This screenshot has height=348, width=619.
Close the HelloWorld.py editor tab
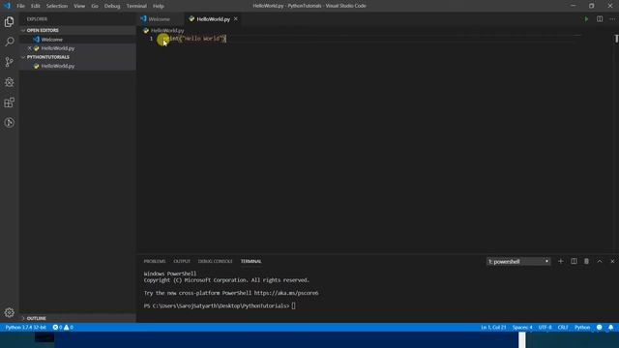(236, 19)
